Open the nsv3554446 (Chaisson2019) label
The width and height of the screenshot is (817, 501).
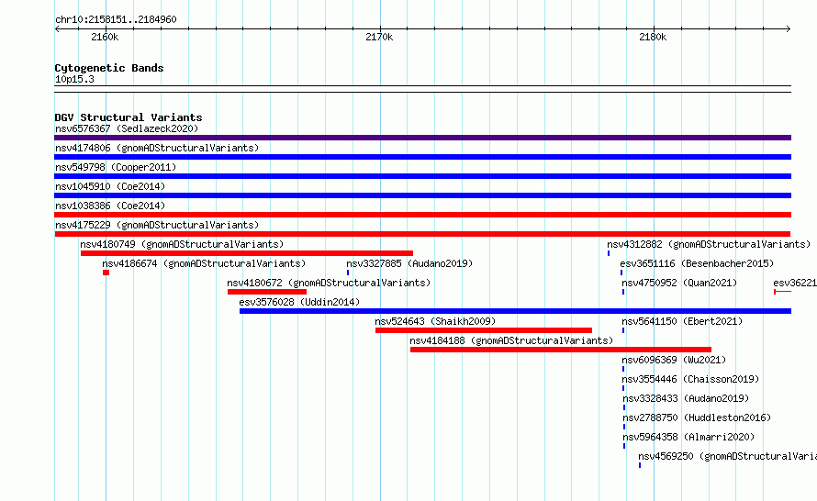click(x=690, y=379)
